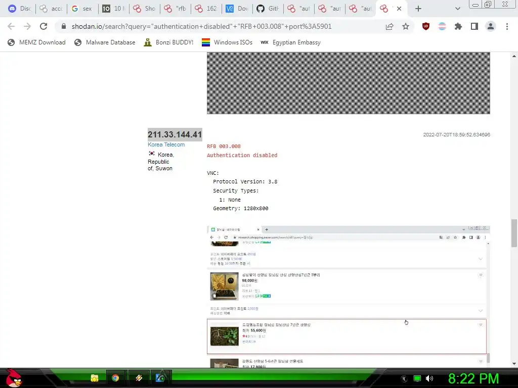Open the Malware Database bookmark

[105, 42]
